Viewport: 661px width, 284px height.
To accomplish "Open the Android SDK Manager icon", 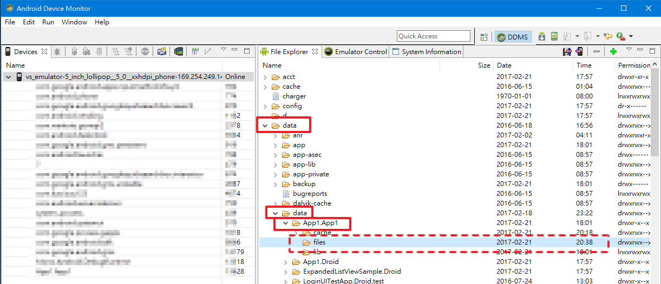I will 542,36.
